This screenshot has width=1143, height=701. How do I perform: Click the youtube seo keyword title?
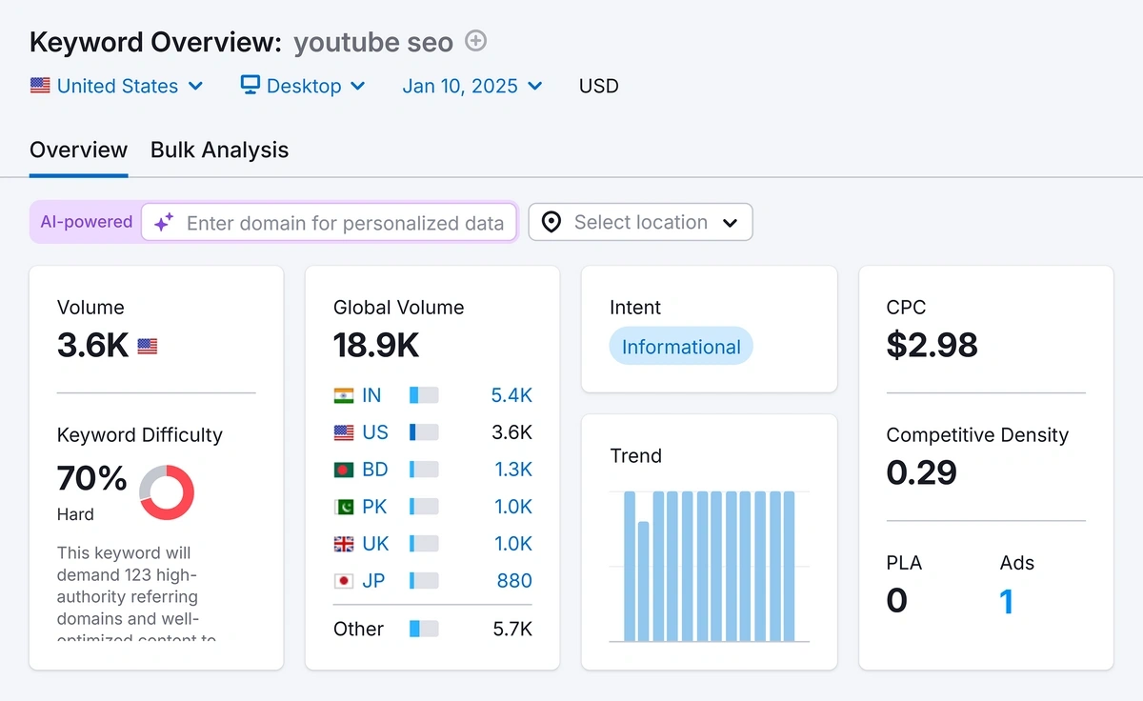coord(373,42)
